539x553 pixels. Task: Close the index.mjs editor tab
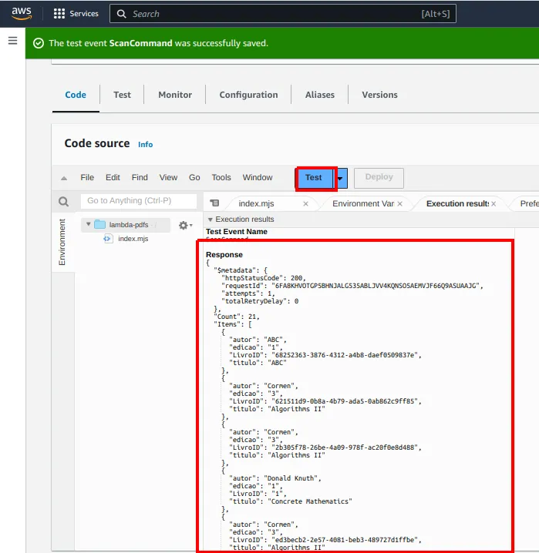(x=305, y=204)
